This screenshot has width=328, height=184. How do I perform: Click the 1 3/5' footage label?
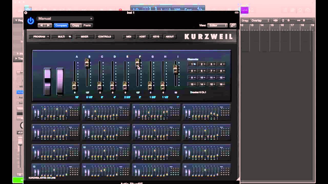coord(152,97)
